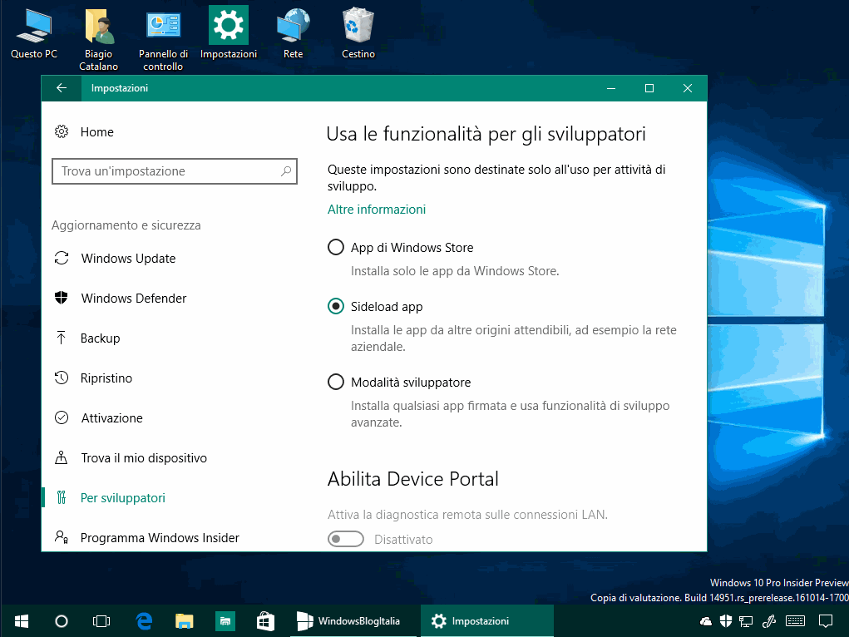Viewport: 849px width, 637px height.
Task: Click the 'Abilita Device Portal' heading
Action: (x=413, y=479)
